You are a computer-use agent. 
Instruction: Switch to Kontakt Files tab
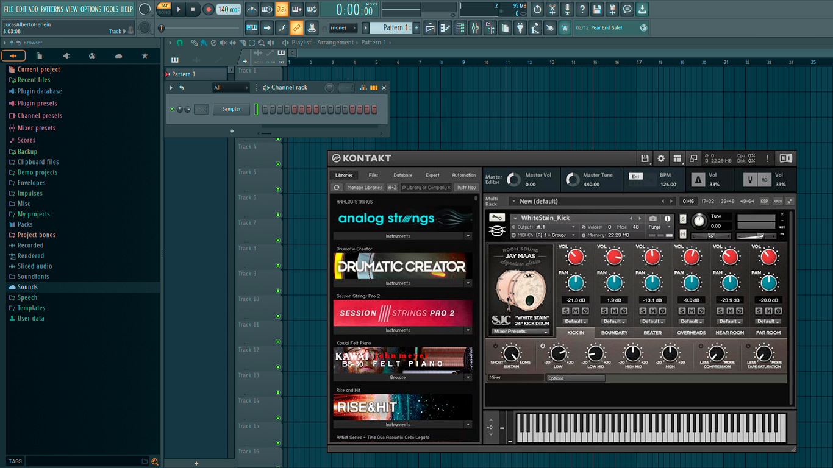coord(373,175)
